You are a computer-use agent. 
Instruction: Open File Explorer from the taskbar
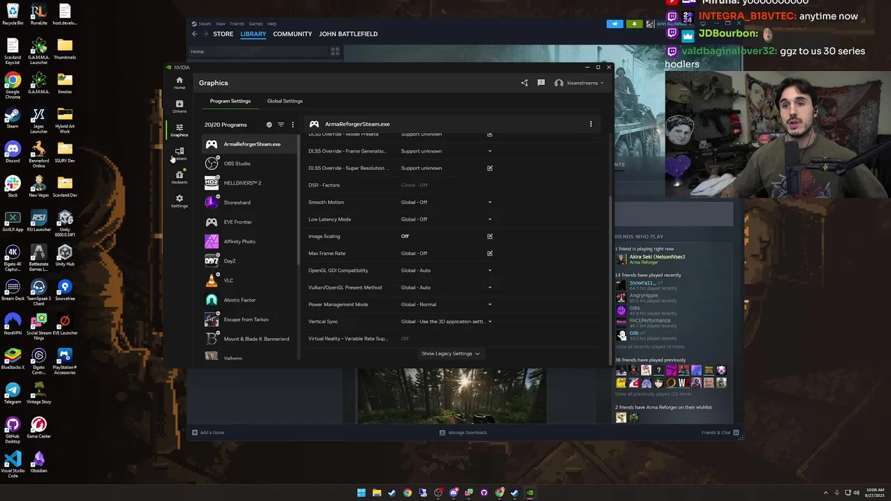[x=377, y=493]
